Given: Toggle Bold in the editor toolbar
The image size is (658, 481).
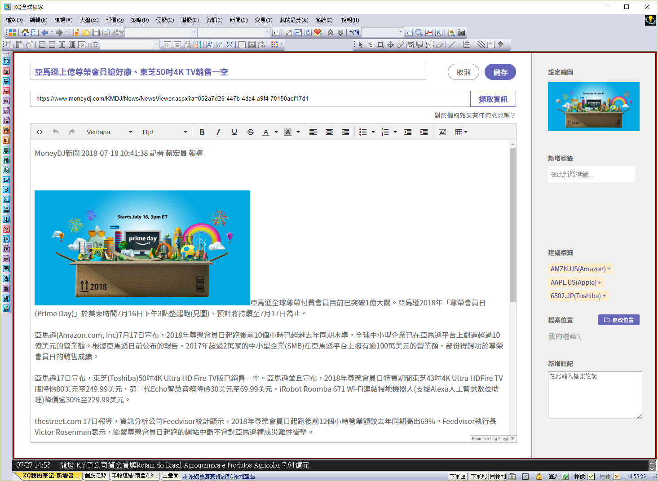Looking at the screenshot, I should click(202, 132).
